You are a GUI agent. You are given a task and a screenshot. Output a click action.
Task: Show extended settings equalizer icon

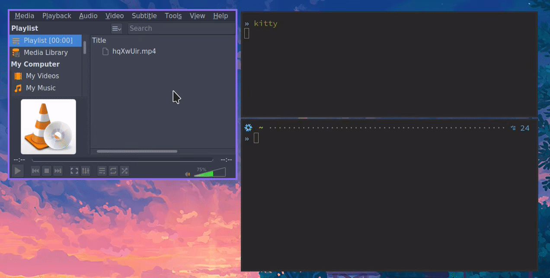[x=86, y=171]
